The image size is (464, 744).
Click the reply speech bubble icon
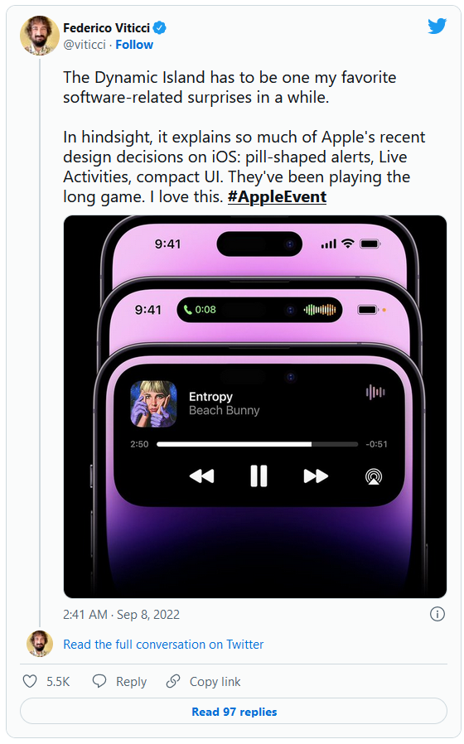click(x=99, y=681)
